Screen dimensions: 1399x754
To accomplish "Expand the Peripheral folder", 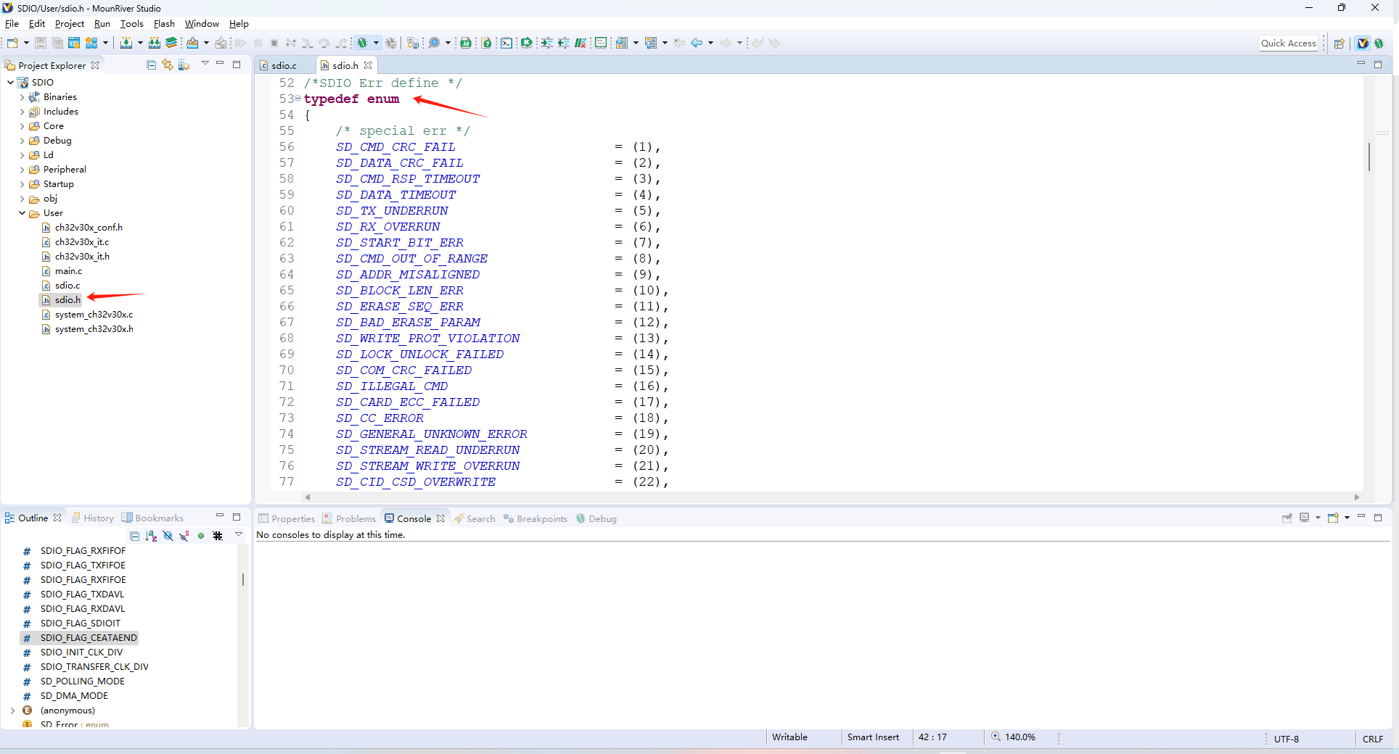I will (22, 169).
